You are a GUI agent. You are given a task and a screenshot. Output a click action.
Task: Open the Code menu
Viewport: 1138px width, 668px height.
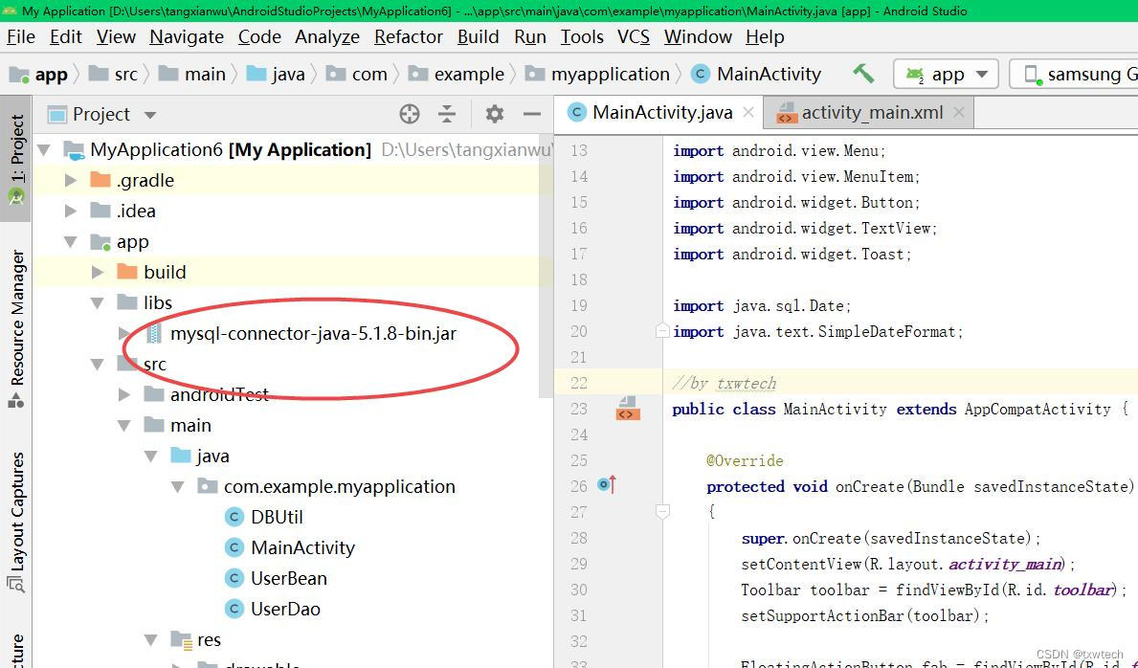[x=259, y=37]
